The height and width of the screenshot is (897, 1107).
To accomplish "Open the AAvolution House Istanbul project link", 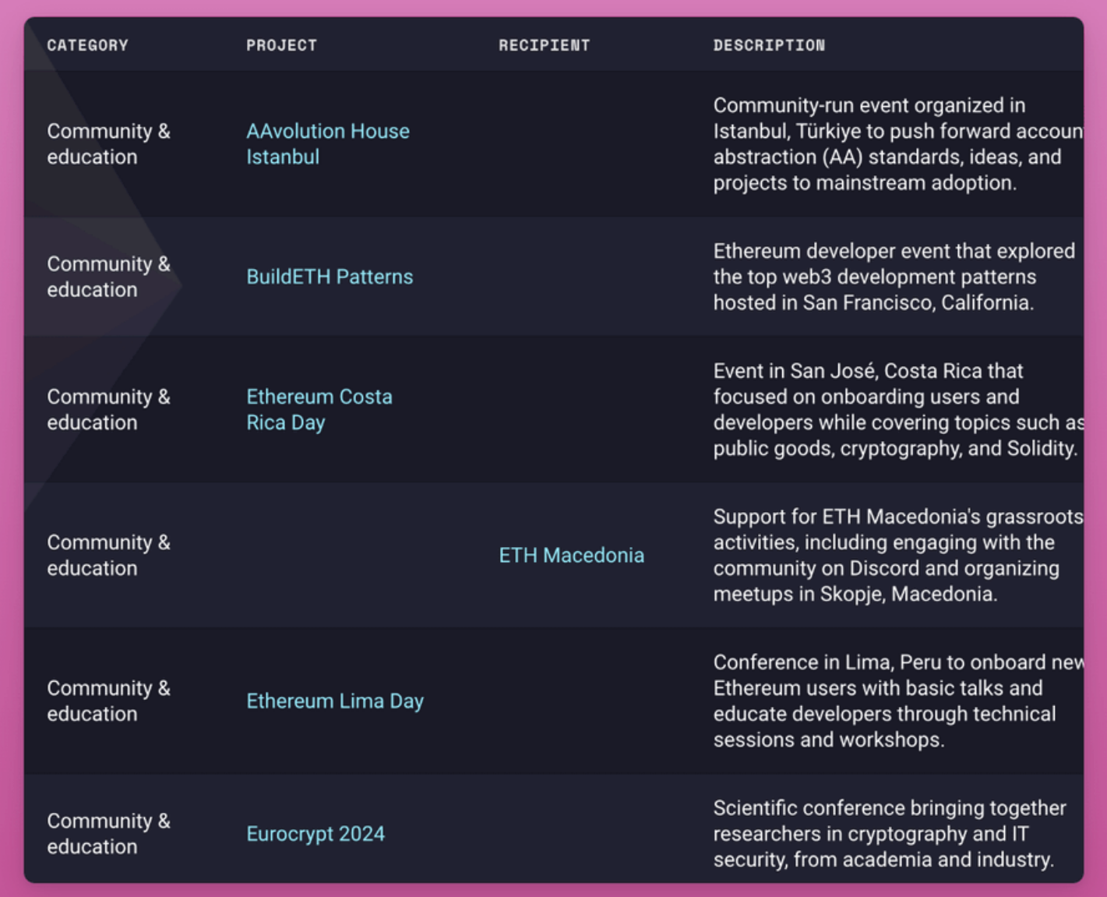I will (328, 144).
